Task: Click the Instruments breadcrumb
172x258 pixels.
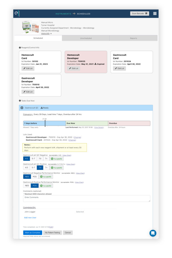Action: [x=63, y=14]
